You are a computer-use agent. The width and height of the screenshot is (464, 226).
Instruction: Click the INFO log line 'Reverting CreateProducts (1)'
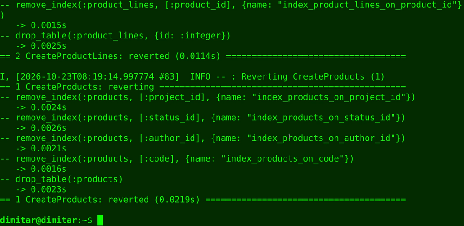tap(193, 77)
